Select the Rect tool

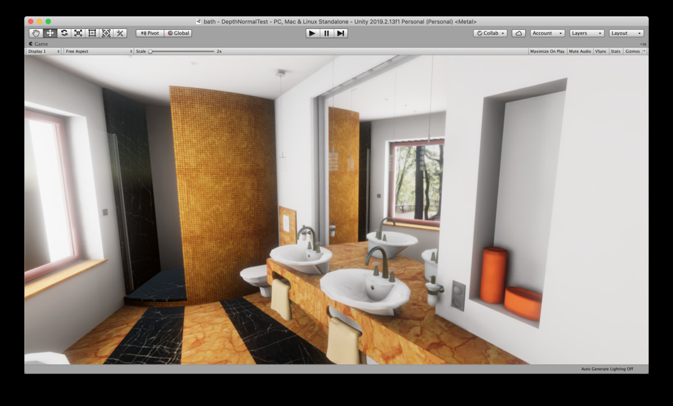click(x=92, y=33)
